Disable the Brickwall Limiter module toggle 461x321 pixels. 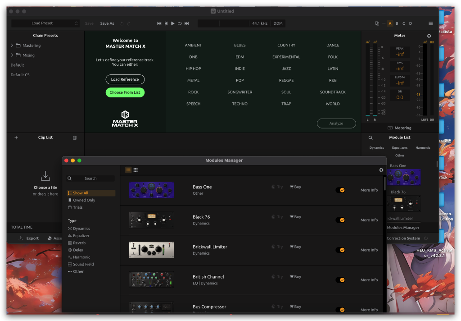[340, 250]
